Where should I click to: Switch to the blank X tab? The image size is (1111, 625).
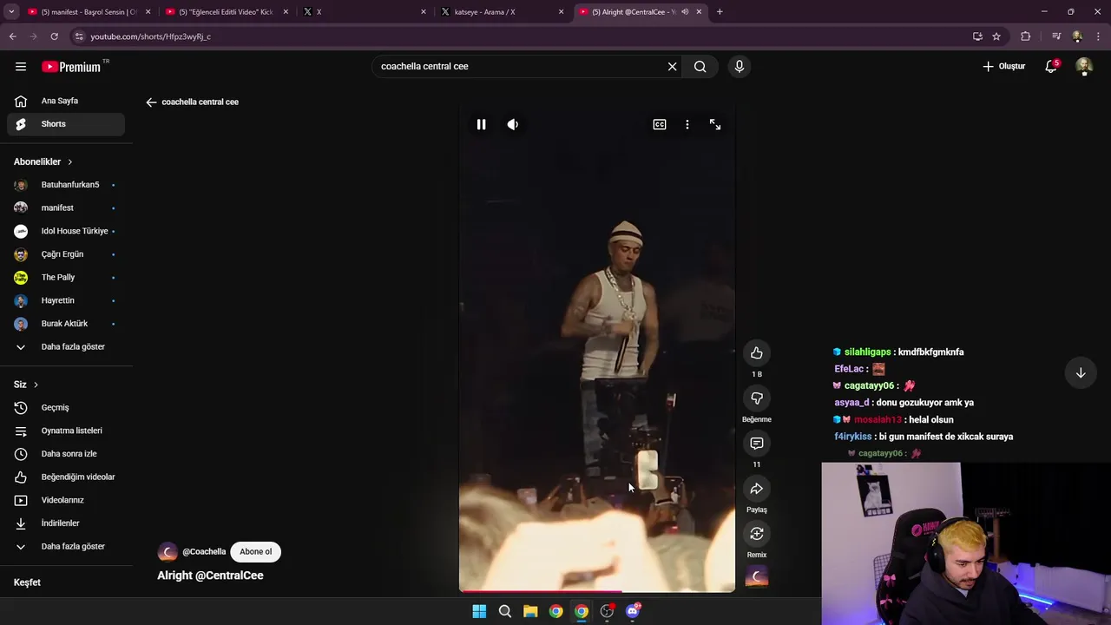click(365, 12)
